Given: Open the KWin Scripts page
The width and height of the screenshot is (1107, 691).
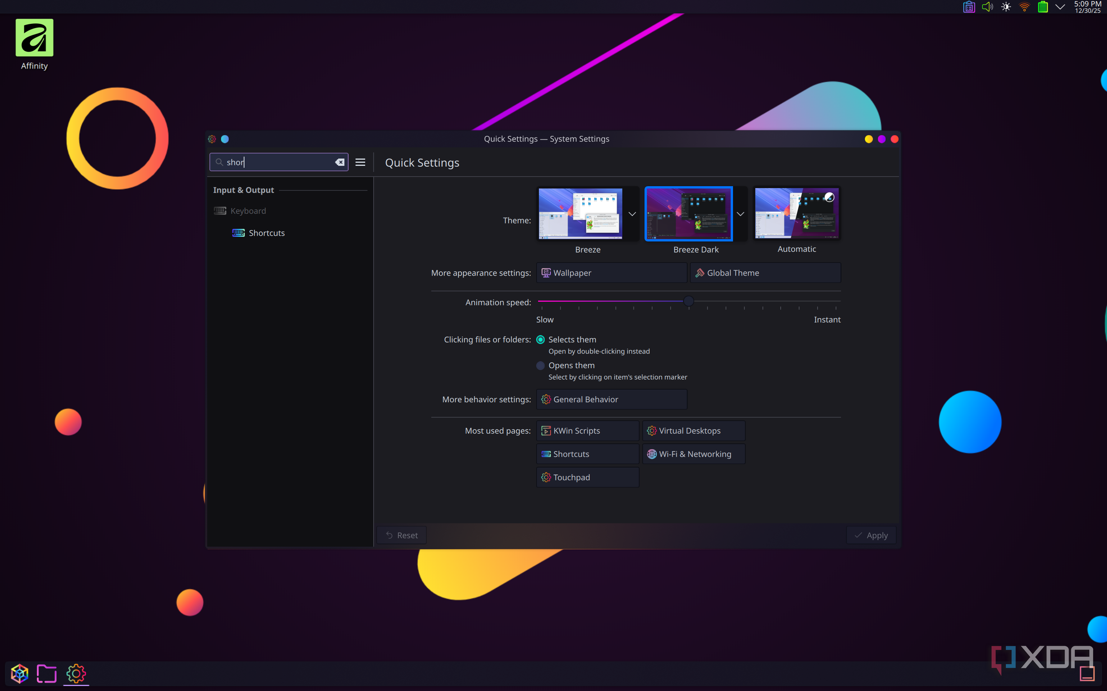Looking at the screenshot, I should tap(587, 431).
